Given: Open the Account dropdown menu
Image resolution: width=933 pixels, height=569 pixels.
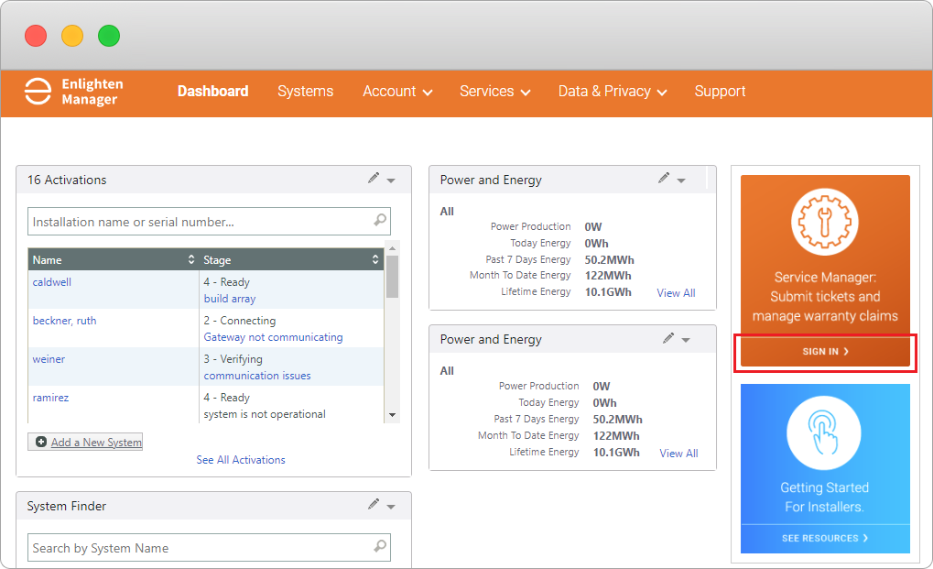Looking at the screenshot, I should point(397,92).
